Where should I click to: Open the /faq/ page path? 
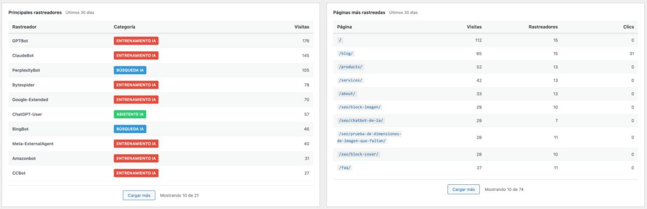(x=345, y=168)
